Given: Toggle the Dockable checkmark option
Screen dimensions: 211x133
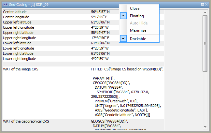Looking at the screenshot, I should pyautogui.click(x=138, y=39).
